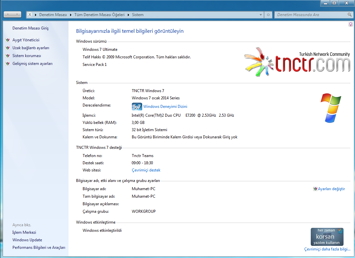Click the magnifier icon in the search box
Viewport: 355px width, 258px height.
349,15
